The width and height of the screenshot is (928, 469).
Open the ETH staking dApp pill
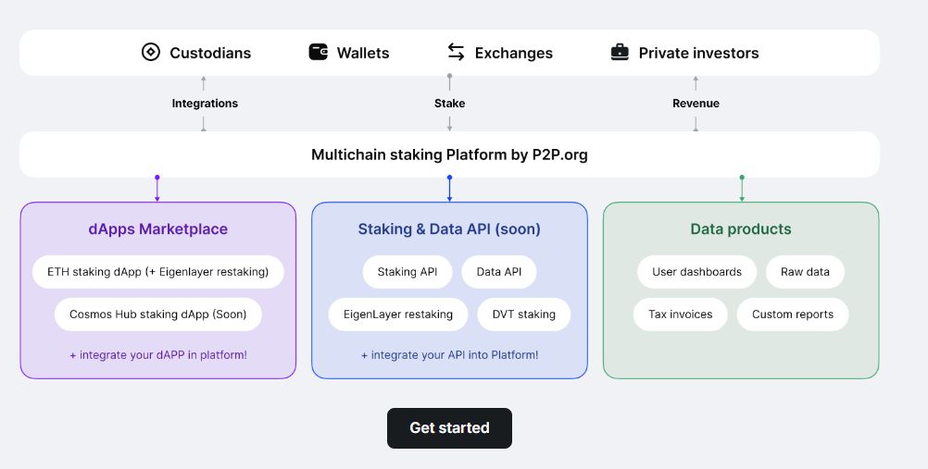coord(158,272)
